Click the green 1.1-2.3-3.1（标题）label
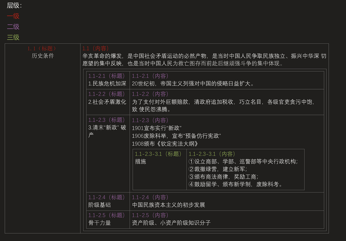Image resolution: width=346 pixels, height=241 pixels. (158, 154)
